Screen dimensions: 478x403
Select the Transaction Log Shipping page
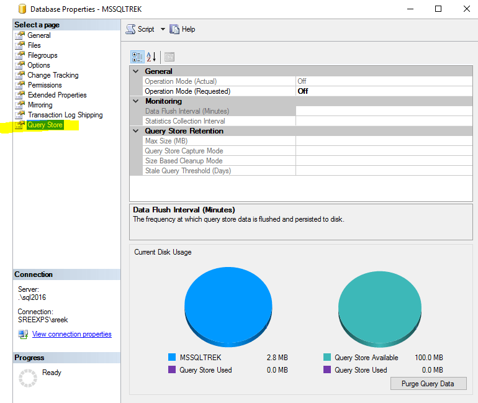65,115
